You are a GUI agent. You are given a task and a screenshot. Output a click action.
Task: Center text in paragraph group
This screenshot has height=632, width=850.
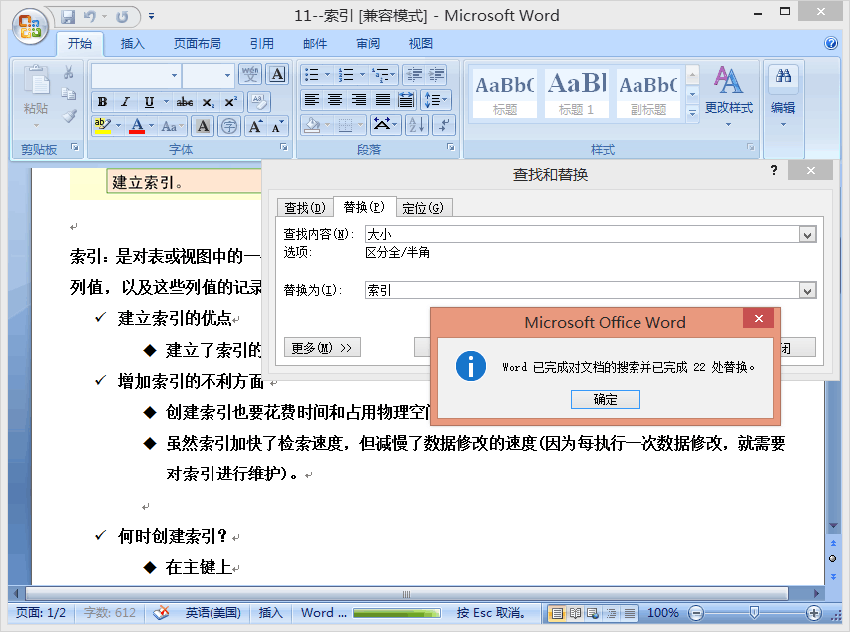coord(335,100)
